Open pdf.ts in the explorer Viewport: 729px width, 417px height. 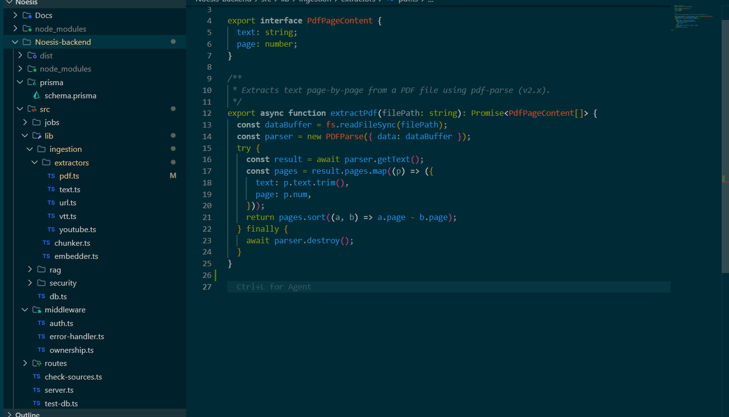point(69,176)
